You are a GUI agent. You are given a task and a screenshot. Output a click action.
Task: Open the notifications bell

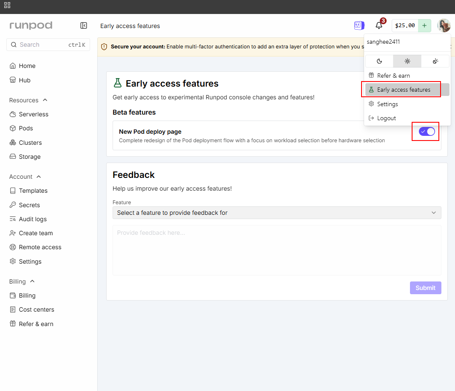[x=379, y=25]
